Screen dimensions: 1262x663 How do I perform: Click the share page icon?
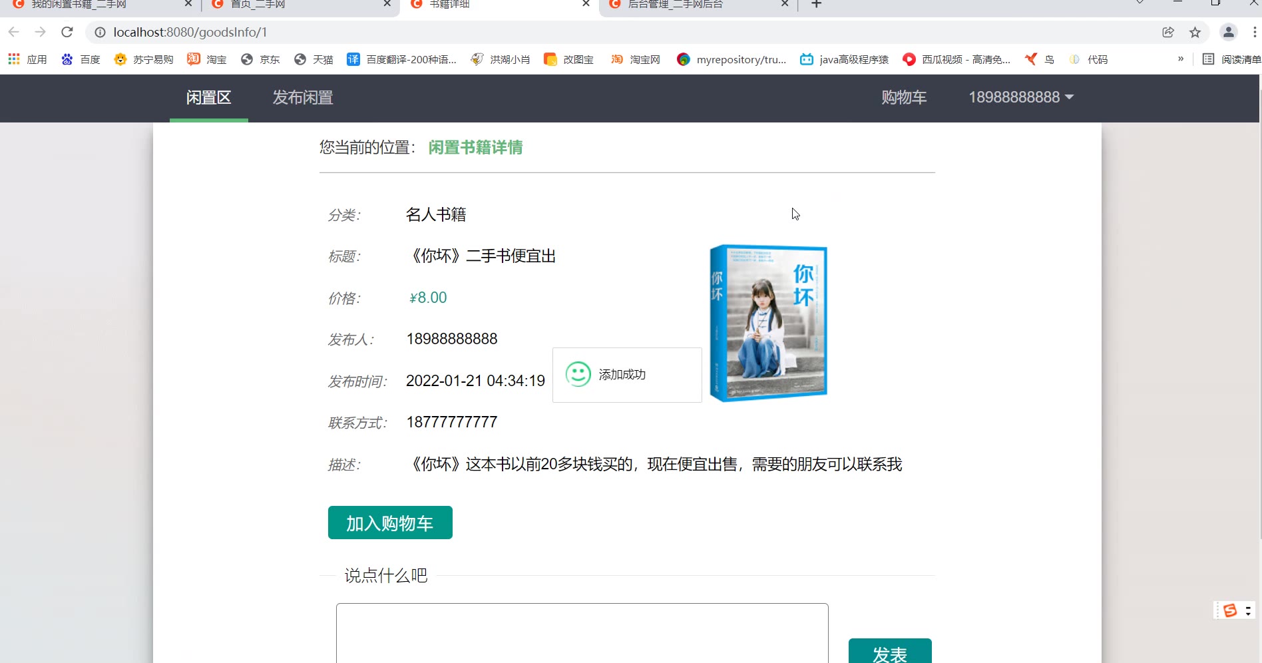pos(1168,32)
